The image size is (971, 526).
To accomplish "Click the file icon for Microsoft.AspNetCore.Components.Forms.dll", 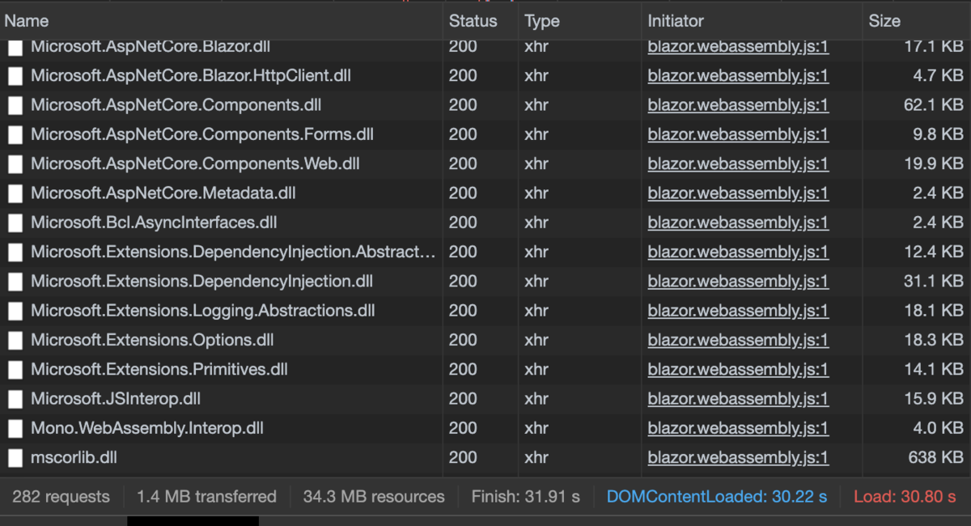I will pos(15,134).
